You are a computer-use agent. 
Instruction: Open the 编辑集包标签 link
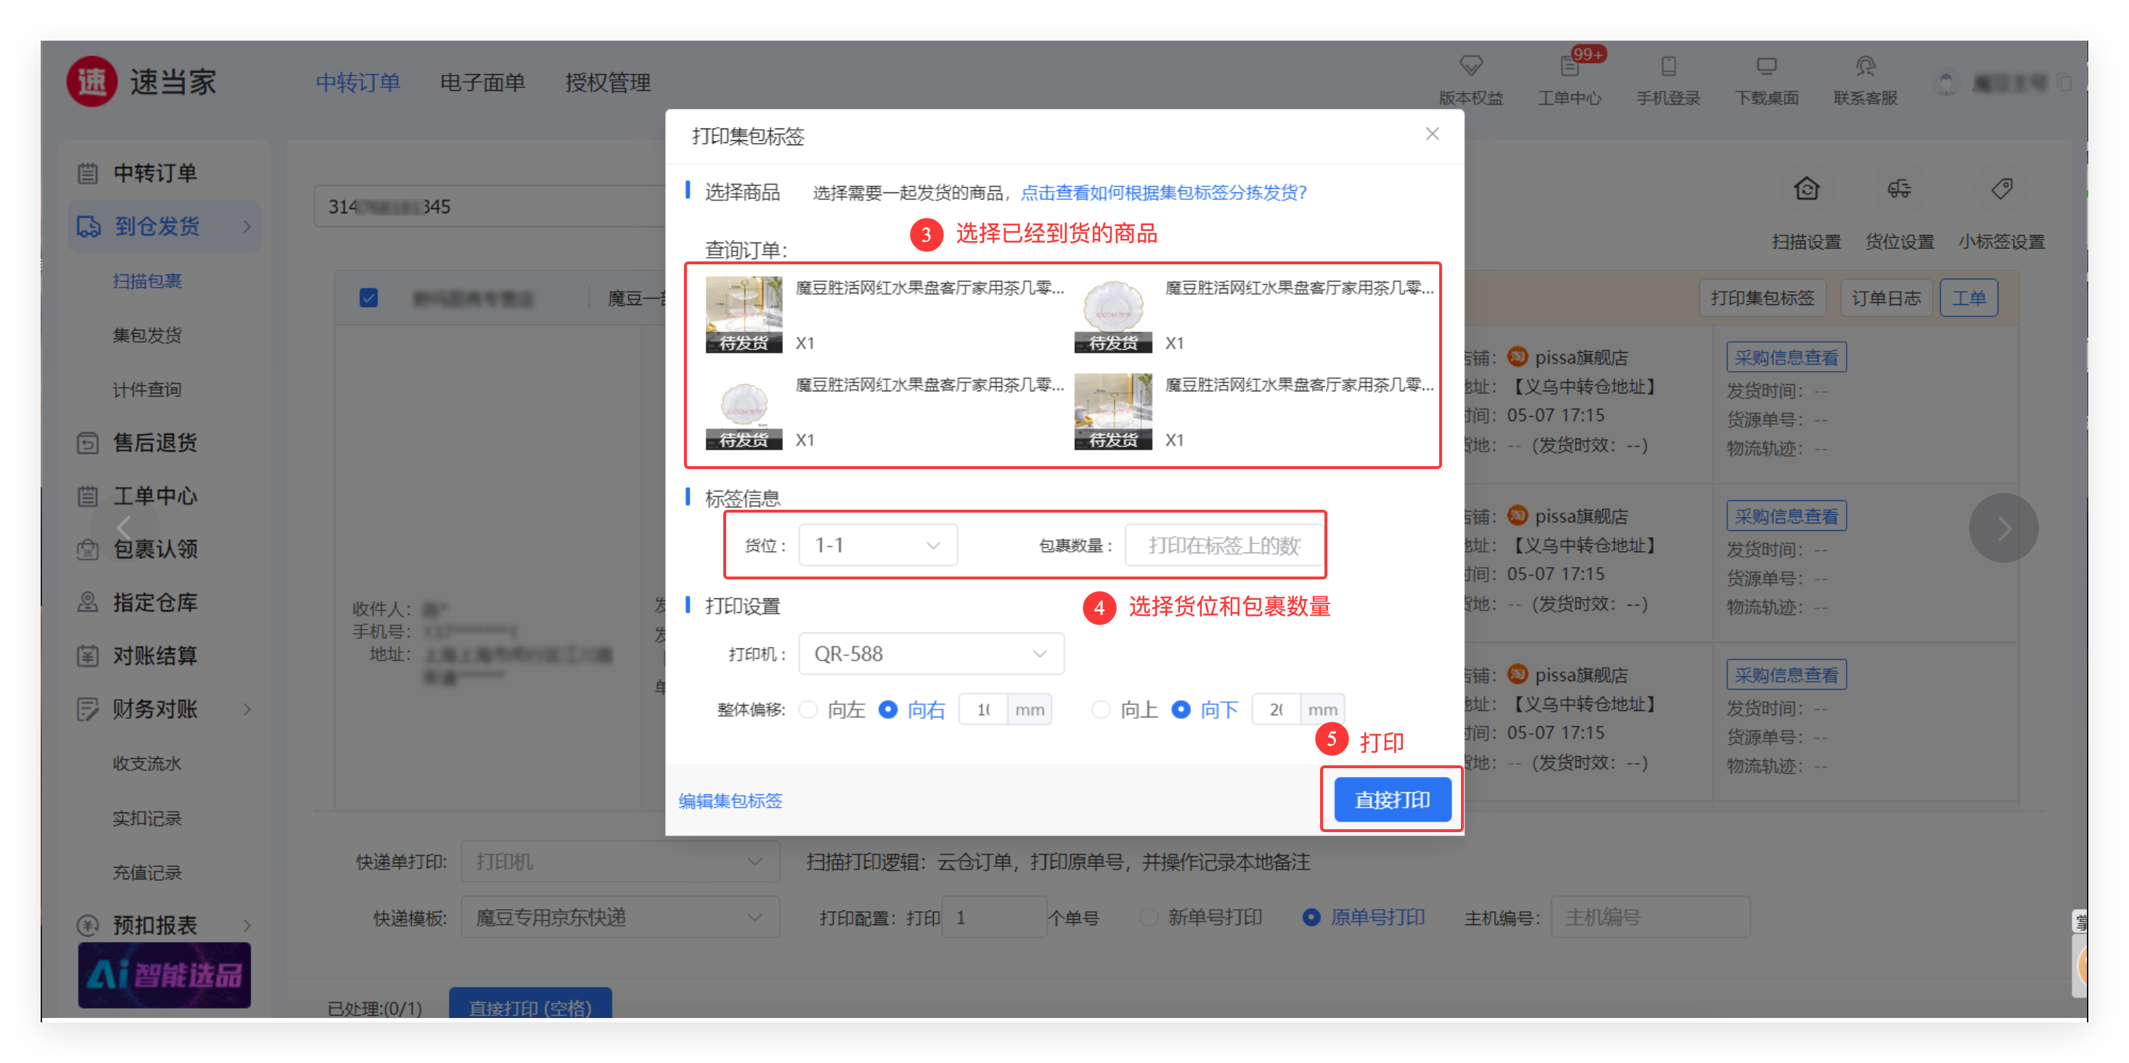pos(730,800)
